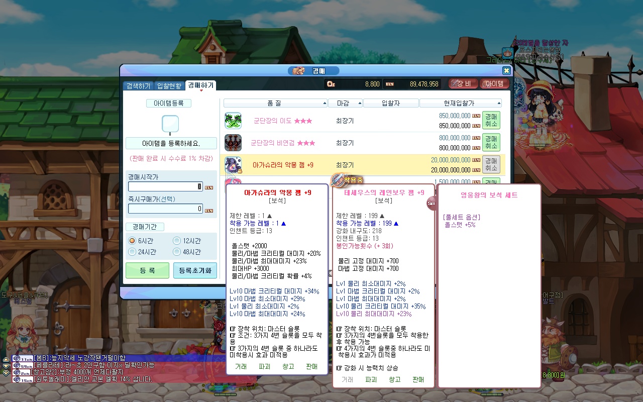The height and width of the screenshot is (402, 643).
Task: Choose the 48시간 auction duration
Action: point(177,252)
